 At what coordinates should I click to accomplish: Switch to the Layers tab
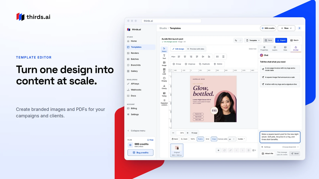(275, 48)
